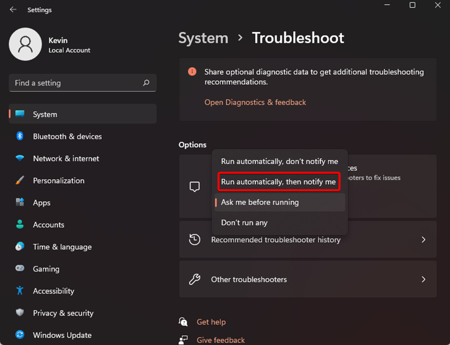Open Windows Update settings
Viewport: 450px width, 345px height.
pyautogui.click(x=82, y=335)
